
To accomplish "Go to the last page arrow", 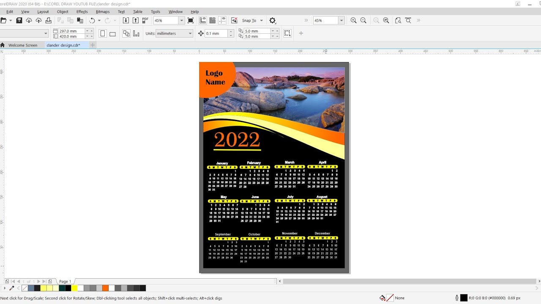I will coord(44,281).
